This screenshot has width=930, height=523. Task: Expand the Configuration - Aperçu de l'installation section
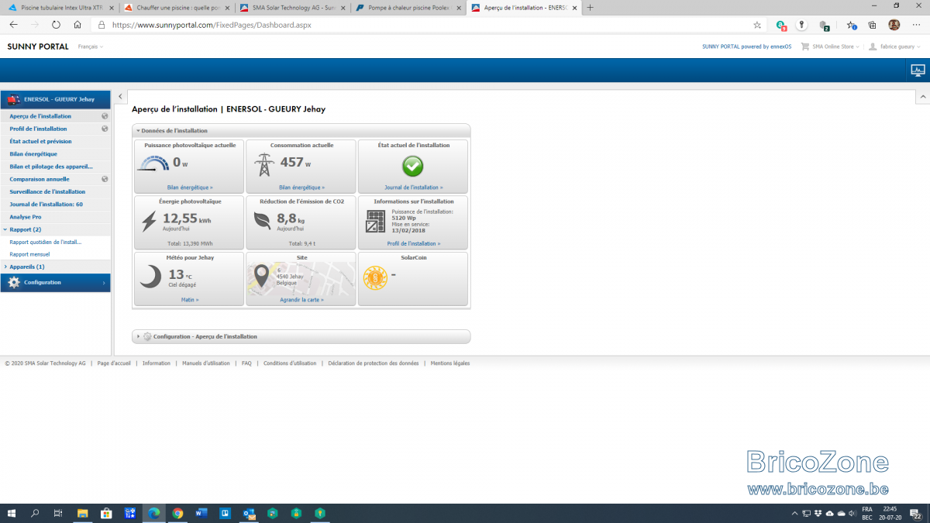coord(139,336)
